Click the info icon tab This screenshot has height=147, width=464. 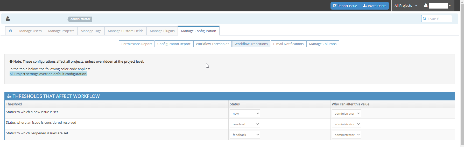coord(11,31)
